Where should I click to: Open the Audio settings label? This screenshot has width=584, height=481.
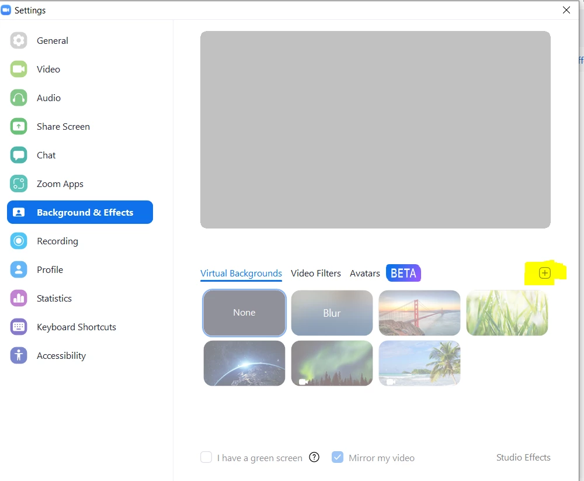(49, 98)
